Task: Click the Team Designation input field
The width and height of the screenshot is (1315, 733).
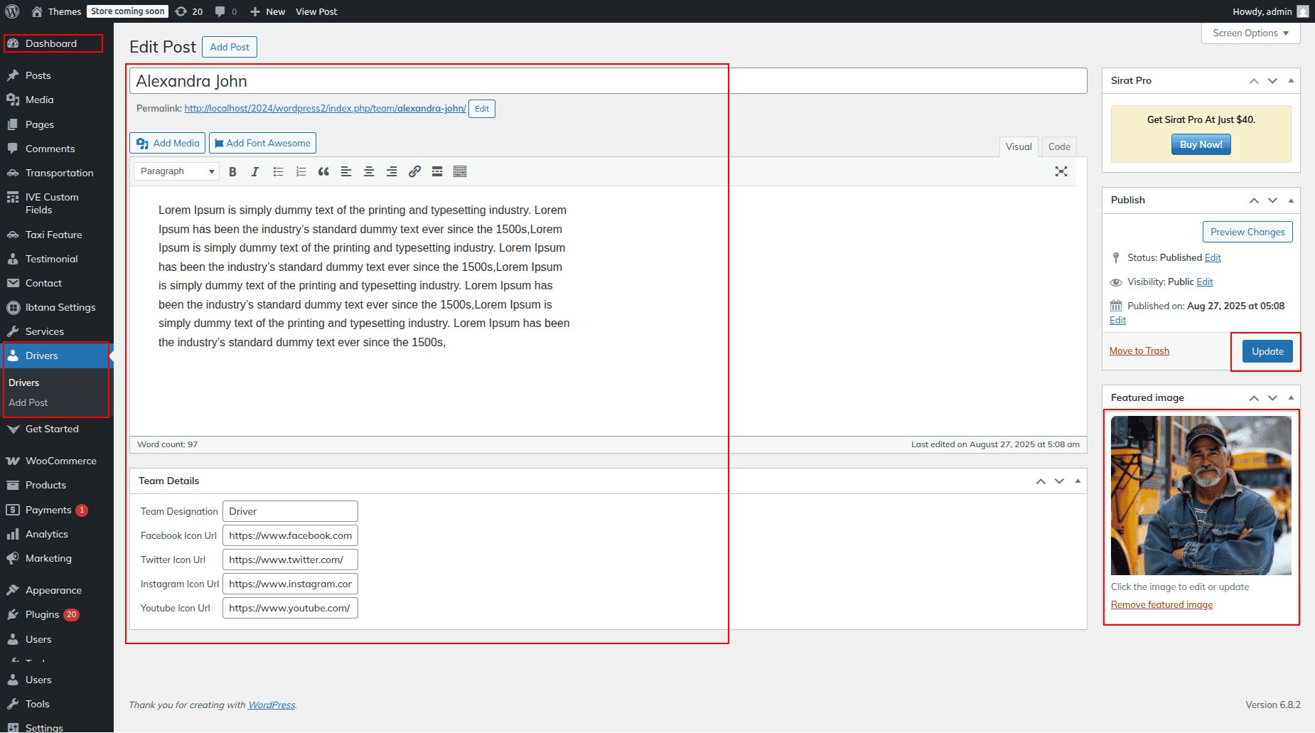Action: [x=290, y=511]
